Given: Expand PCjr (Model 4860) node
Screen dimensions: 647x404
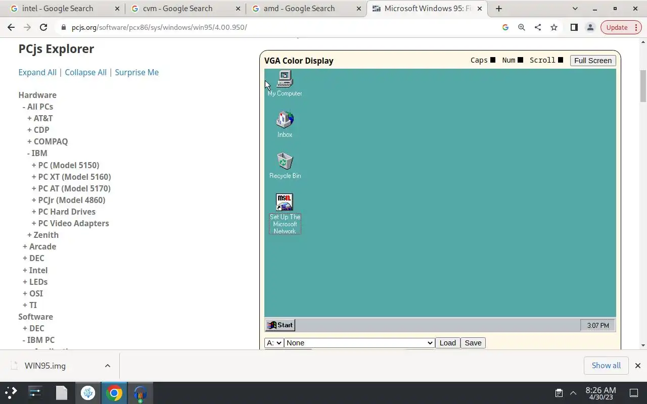Looking at the screenshot, I should click(68, 200).
